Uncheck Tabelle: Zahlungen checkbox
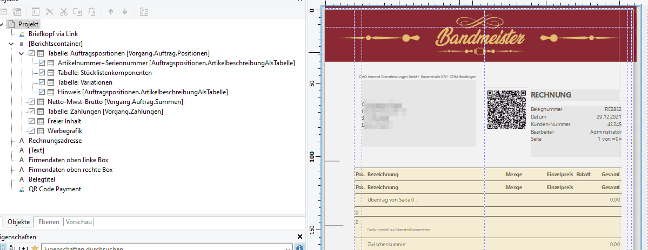The width and height of the screenshot is (648, 250). point(32,112)
